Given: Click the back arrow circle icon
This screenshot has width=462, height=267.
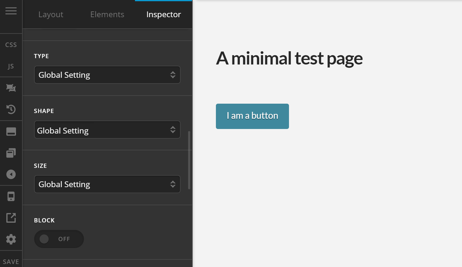Looking at the screenshot, I should [x=11, y=174].
